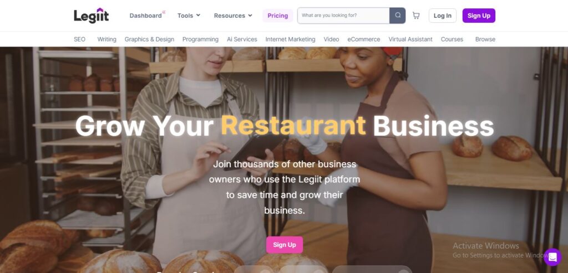Image resolution: width=568 pixels, height=273 pixels.
Task: Click the purple Sign Up header button
Action: coord(479,16)
